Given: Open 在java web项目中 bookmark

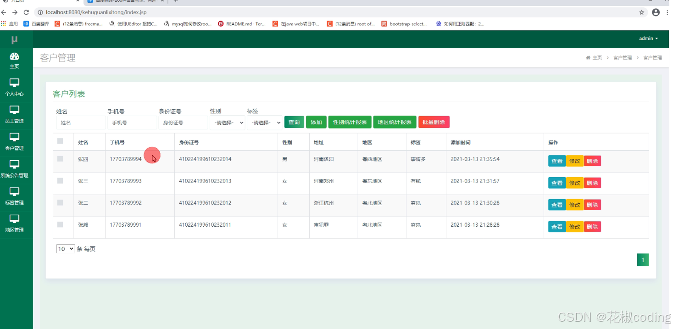Looking at the screenshot, I should click(296, 24).
